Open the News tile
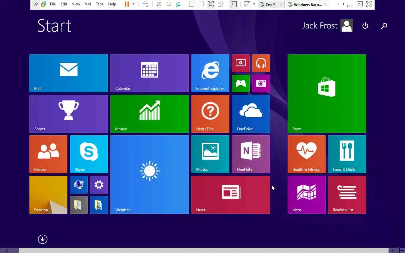This screenshot has width=405, height=253. tap(231, 195)
